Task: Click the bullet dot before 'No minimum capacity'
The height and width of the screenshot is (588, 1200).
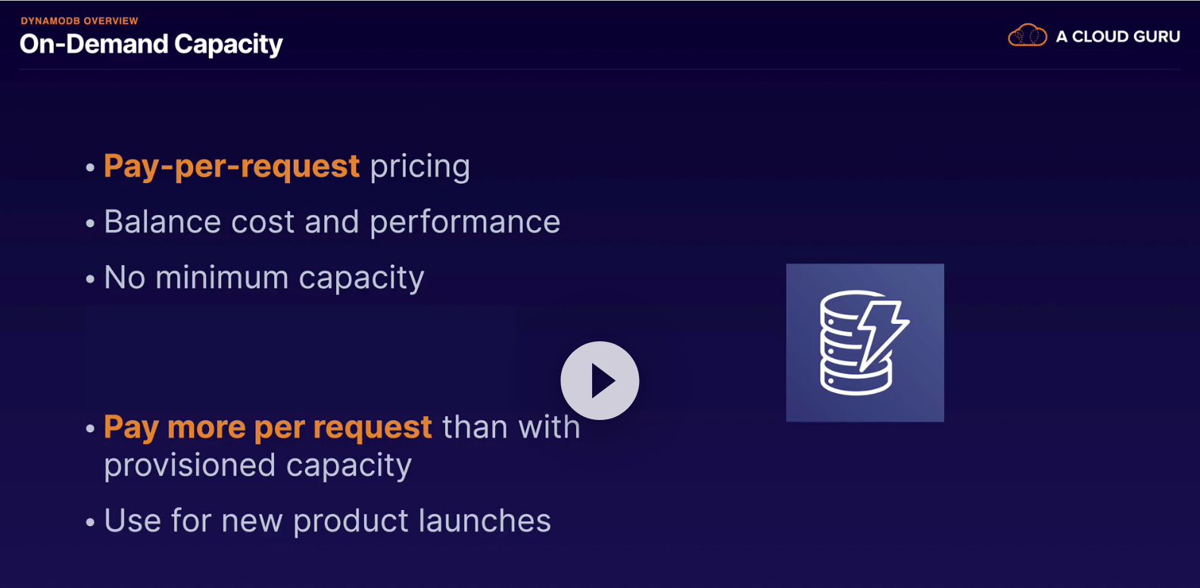Action: [90, 279]
